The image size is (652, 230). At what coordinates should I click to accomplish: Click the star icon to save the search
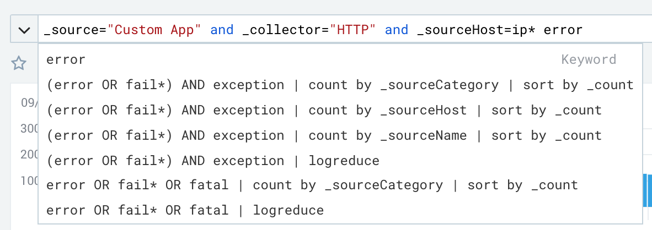point(19,63)
